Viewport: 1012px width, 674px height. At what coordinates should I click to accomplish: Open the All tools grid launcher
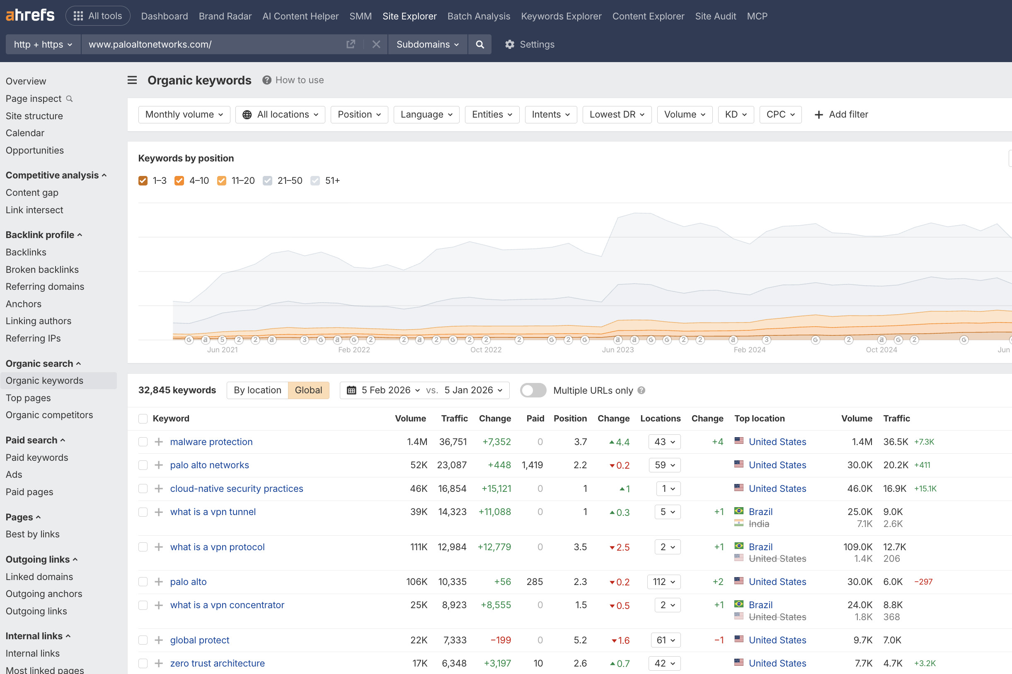[98, 15]
